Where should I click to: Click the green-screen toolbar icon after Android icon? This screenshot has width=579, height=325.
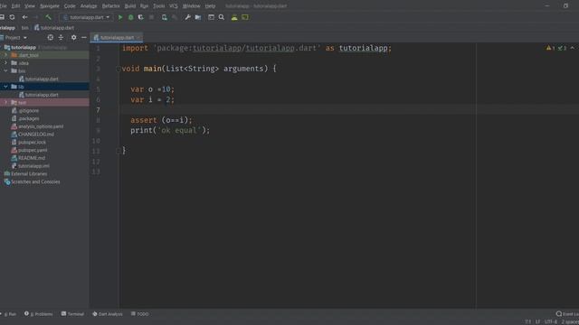point(245,17)
